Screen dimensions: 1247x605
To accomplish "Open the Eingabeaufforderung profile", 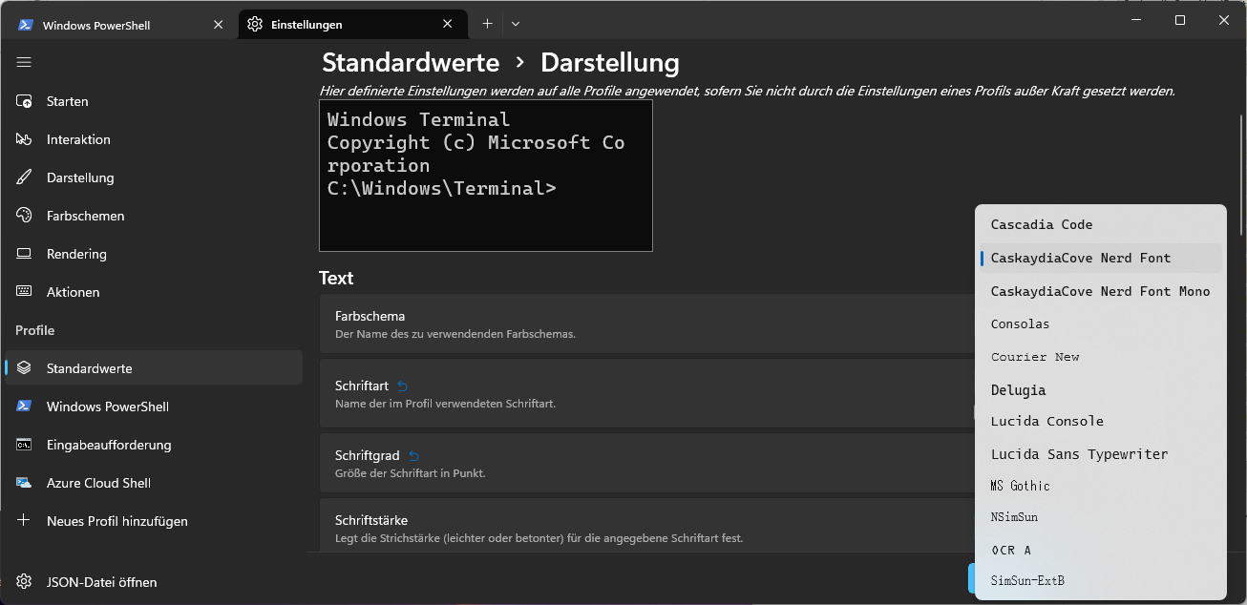I will (x=110, y=445).
